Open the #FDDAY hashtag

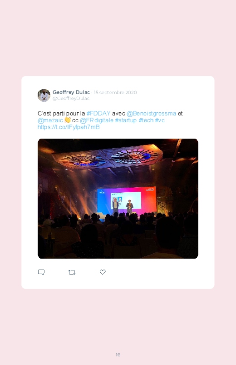[98, 113]
